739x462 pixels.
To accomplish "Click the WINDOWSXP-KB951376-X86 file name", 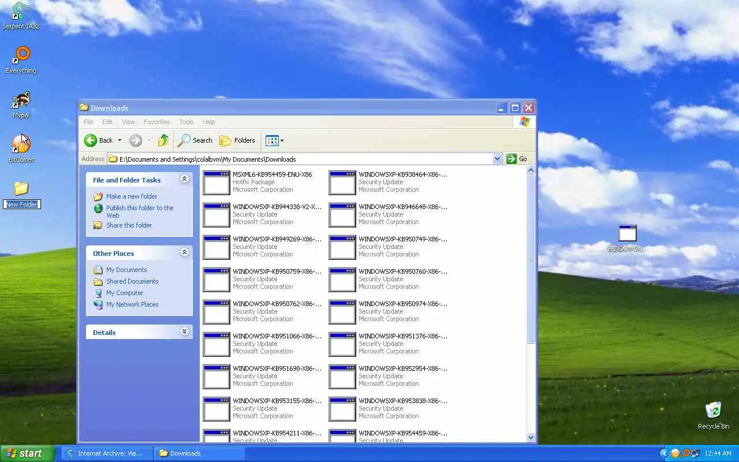I will pyautogui.click(x=403, y=336).
